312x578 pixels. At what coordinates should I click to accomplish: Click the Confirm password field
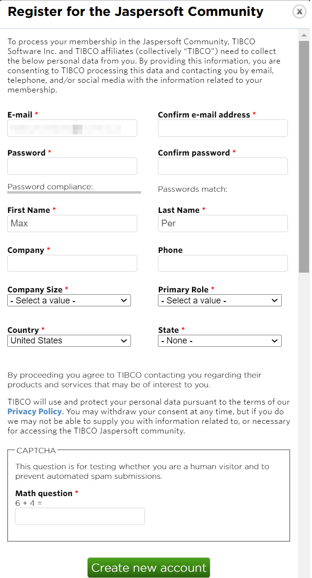click(x=223, y=166)
